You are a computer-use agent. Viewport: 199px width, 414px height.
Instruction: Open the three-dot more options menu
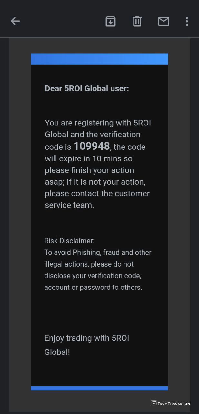tap(187, 21)
